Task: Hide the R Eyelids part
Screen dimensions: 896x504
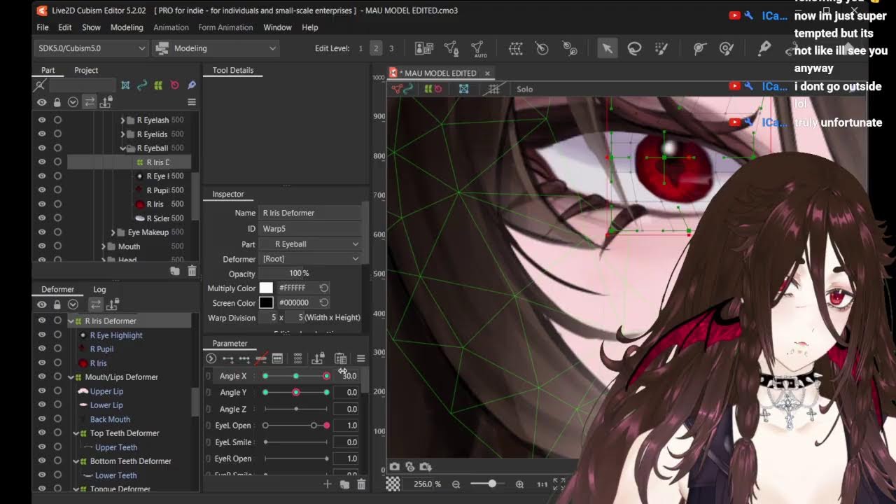Action: pyautogui.click(x=41, y=134)
